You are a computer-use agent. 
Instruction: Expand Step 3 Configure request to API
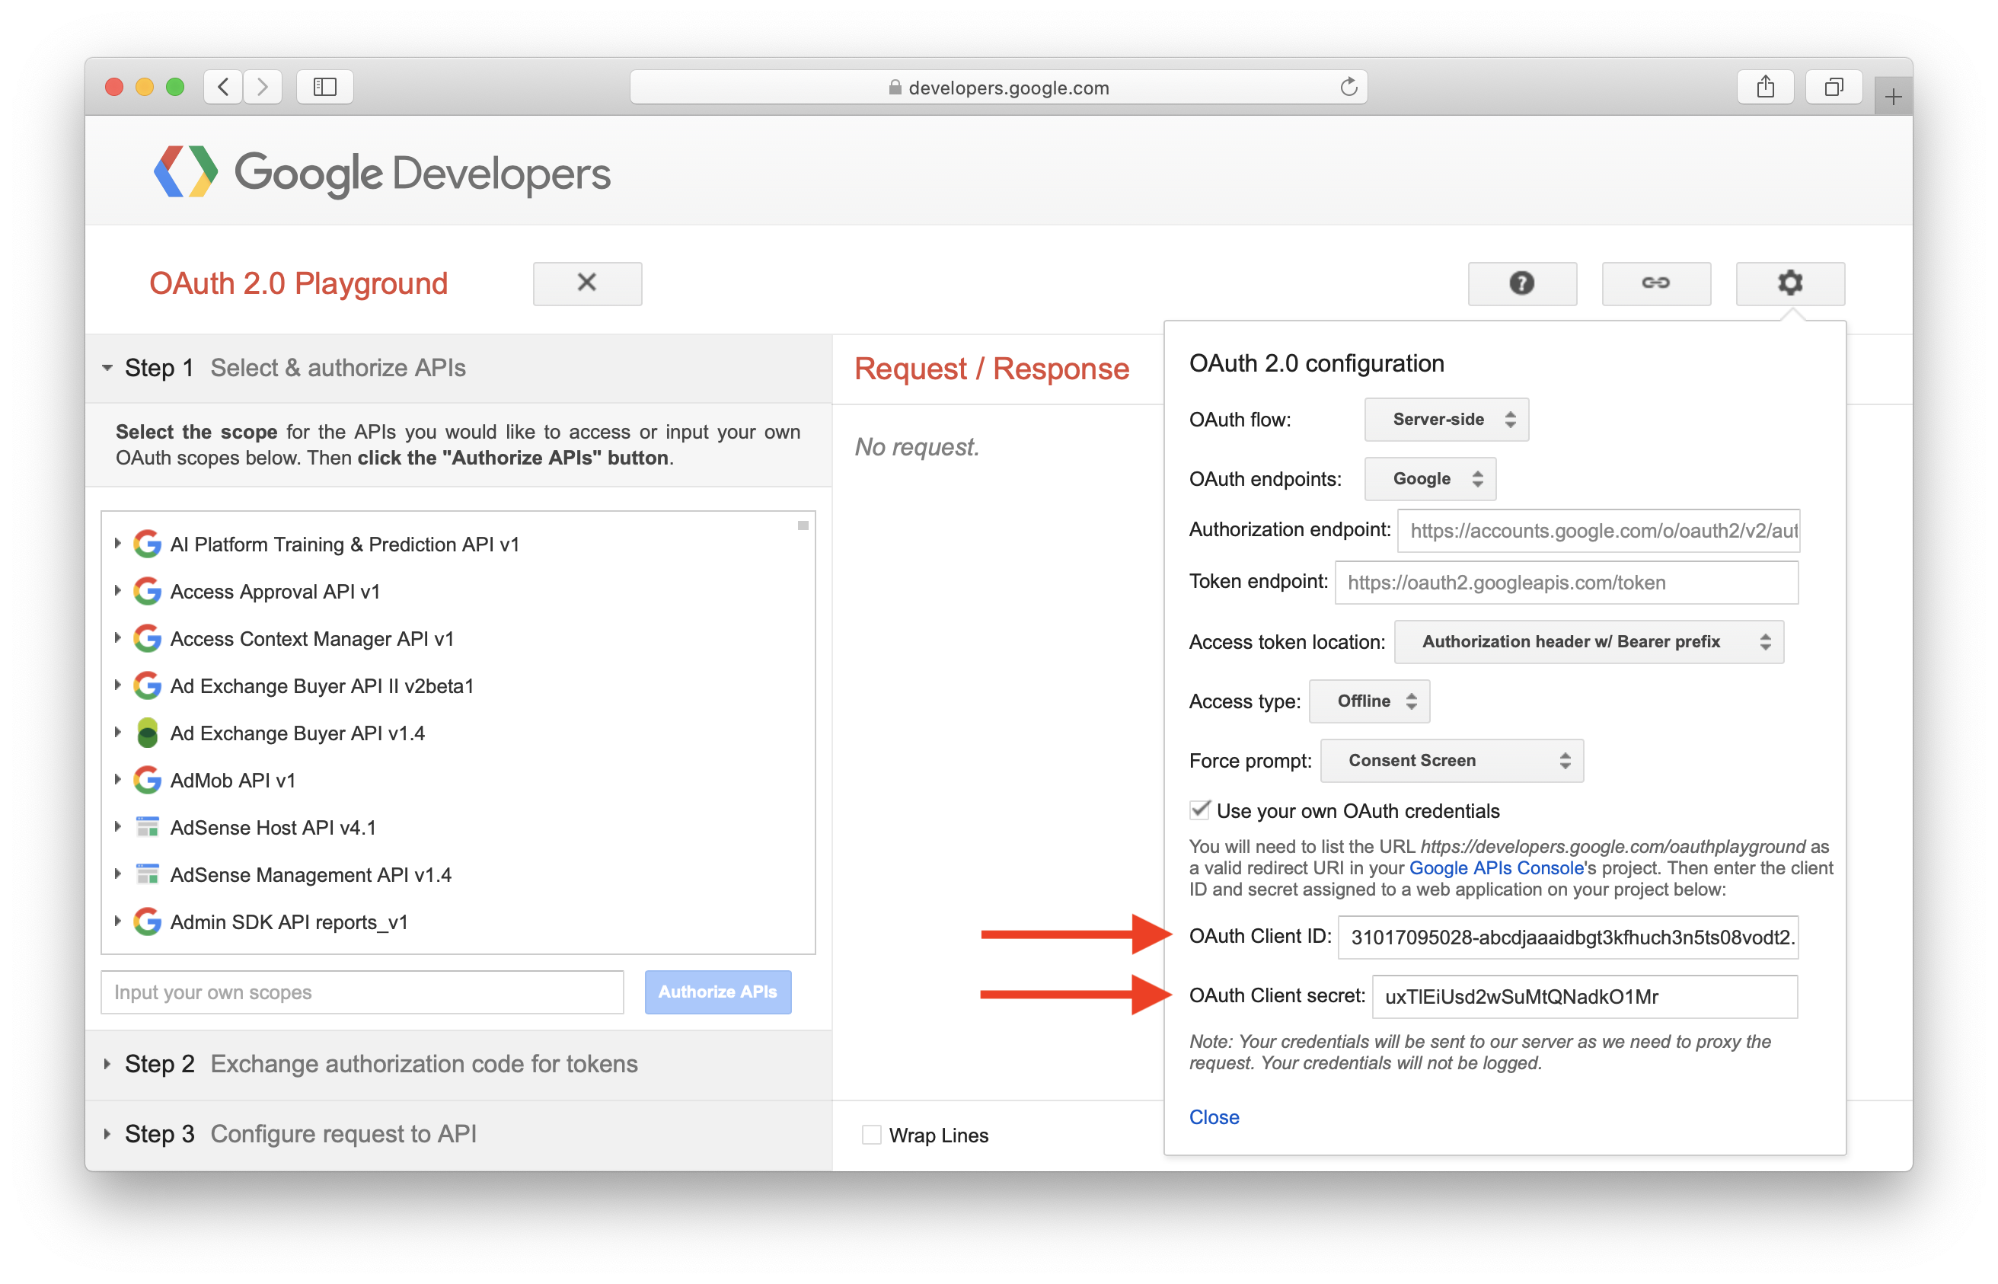tap(458, 1135)
